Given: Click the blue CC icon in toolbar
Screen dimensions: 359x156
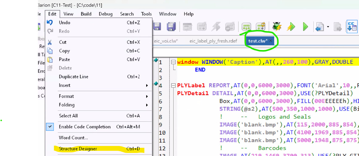Looking at the screenshot, I should pyautogui.click(x=352, y=26).
